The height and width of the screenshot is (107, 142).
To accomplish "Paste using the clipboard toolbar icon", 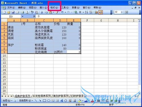I will (51, 12).
